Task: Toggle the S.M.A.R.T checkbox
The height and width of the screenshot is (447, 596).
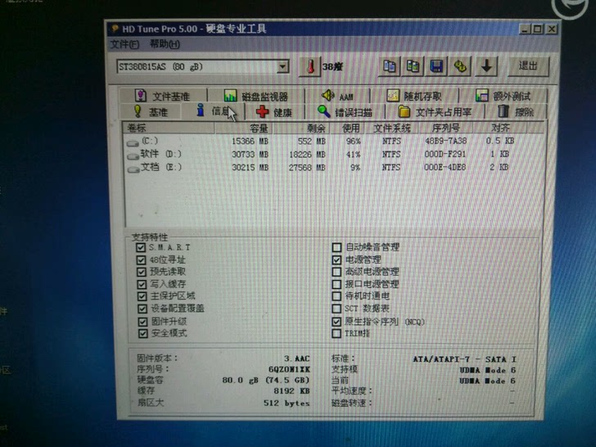Action: (x=141, y=248)
